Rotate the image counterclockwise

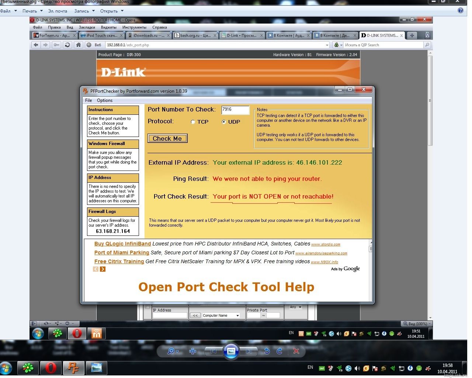pyautogui.click(x=267, y=351)
